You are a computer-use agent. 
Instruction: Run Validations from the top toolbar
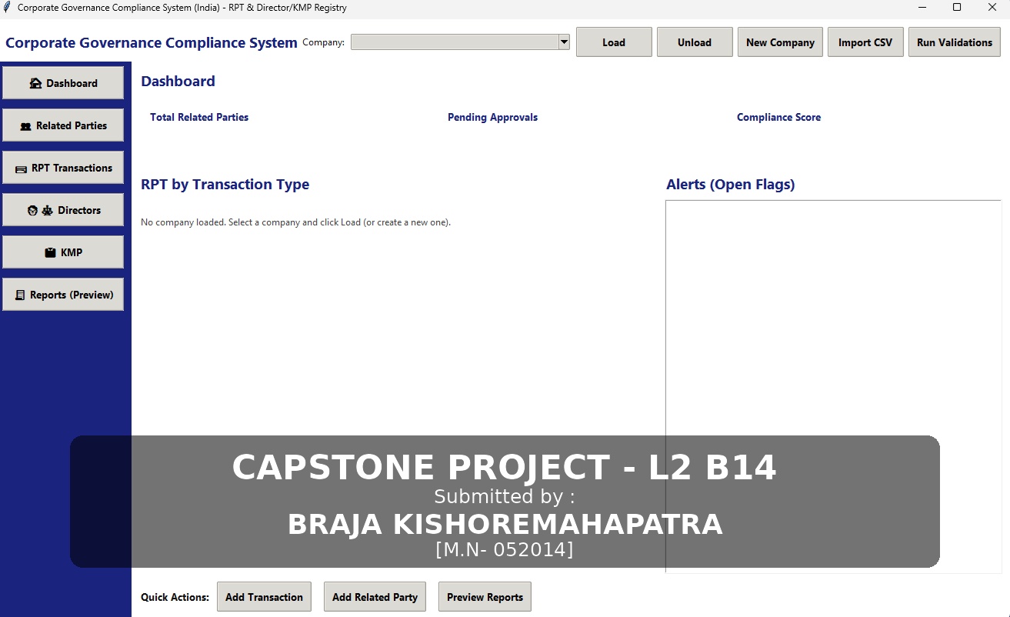click(x=954, y=42)
